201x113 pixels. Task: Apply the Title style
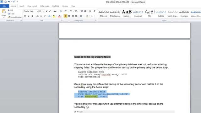149,14
